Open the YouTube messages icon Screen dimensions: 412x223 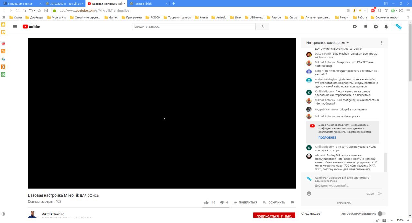376,27
